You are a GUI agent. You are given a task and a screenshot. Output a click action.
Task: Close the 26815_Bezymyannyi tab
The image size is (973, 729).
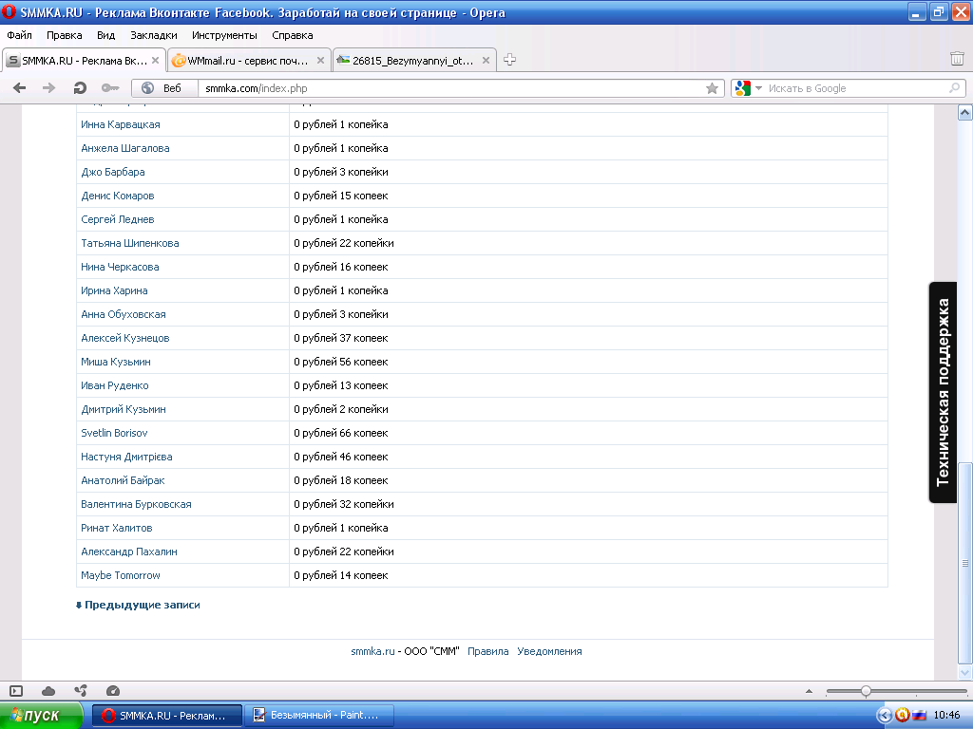(x=486, y=60)
